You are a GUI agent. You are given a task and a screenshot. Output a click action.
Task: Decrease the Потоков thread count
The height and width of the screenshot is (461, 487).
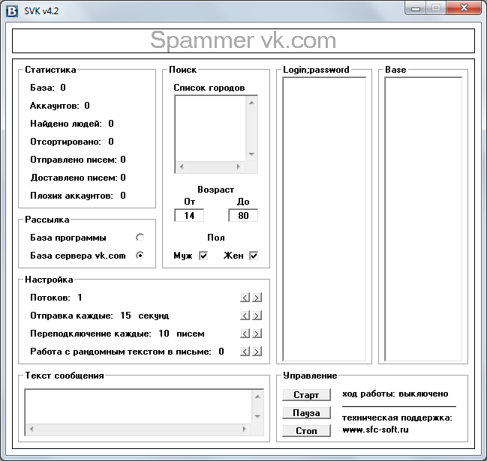coord(245,298)
